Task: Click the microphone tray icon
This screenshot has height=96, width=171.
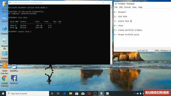Action: (x=141, y=94)
